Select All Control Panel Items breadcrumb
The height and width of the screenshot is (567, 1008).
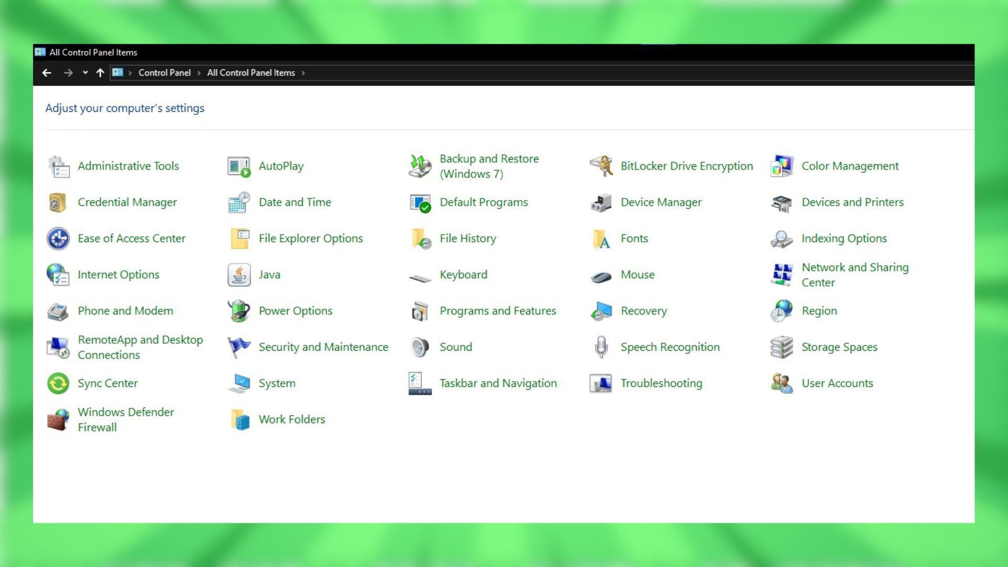(x=251, y=73)
